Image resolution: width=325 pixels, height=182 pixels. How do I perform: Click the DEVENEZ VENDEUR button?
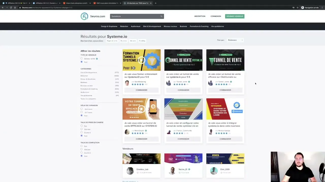click(x=234, y=16)
